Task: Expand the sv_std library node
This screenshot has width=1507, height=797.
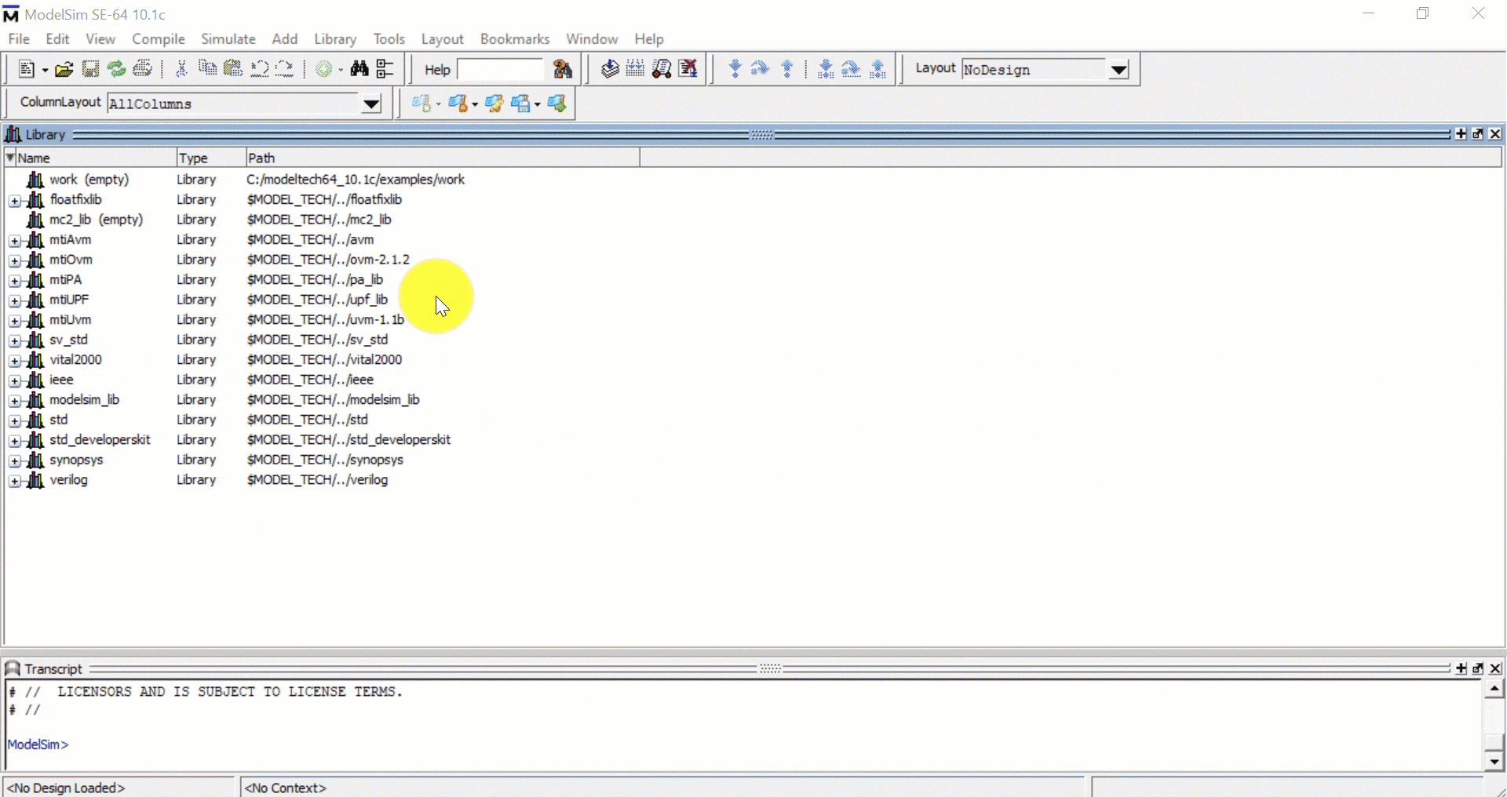Action: point(15,341)
